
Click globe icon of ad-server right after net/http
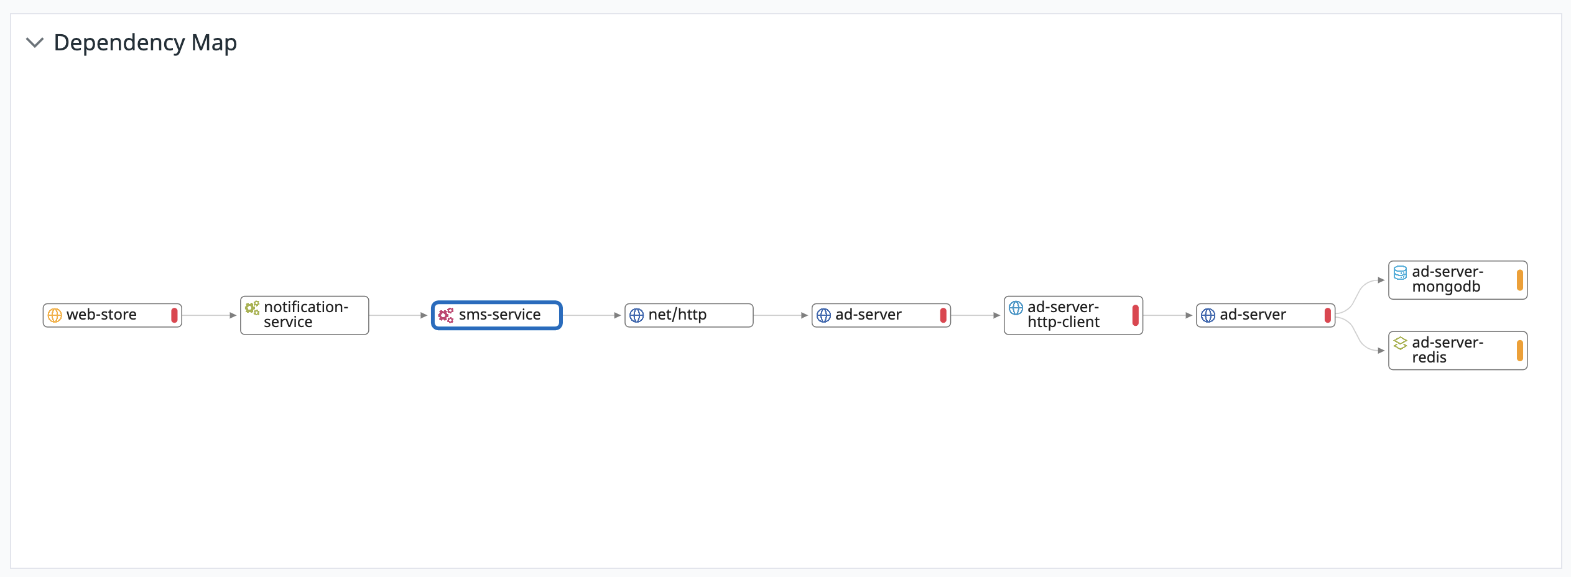click(823, 315)
